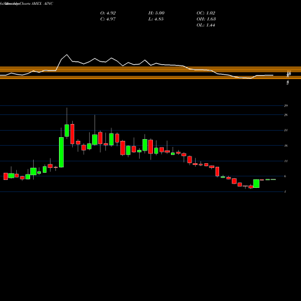Screen dimensions: 301x301
Task: Select the tallest green breakout candle
Action: (61, 152)
